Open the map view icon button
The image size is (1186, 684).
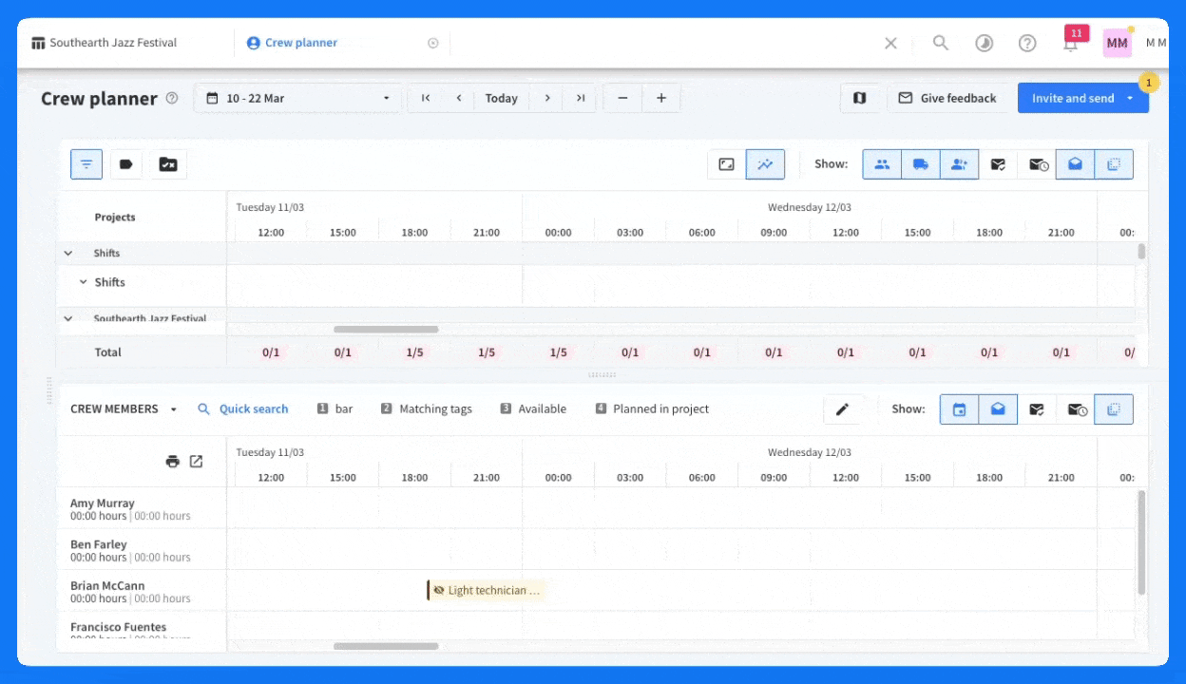coord(860,98)
